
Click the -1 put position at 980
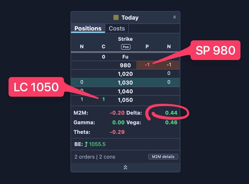click(147, 65)
